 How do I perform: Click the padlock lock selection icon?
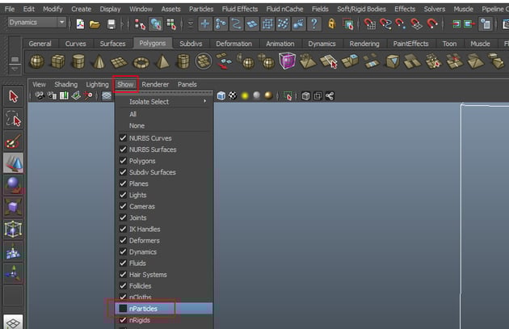pos(331,24)
